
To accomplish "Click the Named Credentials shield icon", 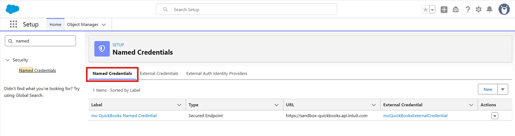I will 102,49.
